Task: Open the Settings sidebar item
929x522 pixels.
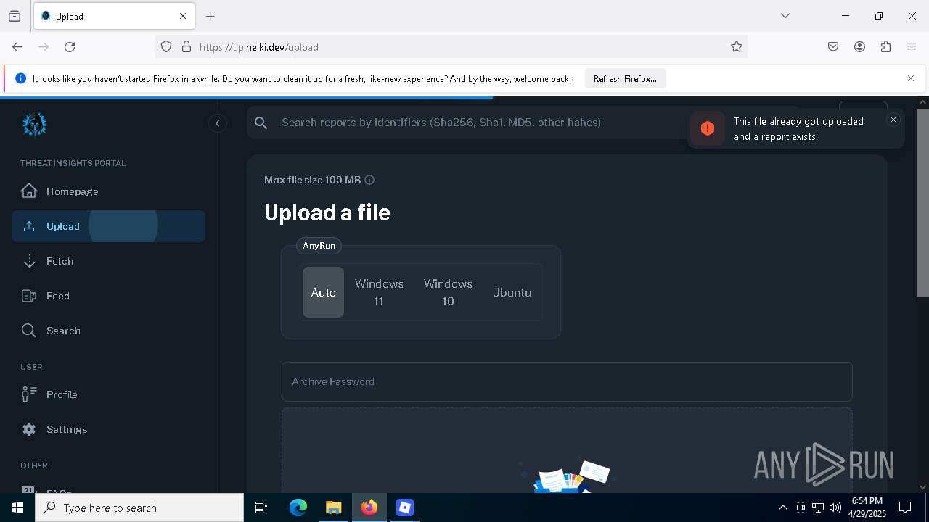Action: tap(109, 429)
